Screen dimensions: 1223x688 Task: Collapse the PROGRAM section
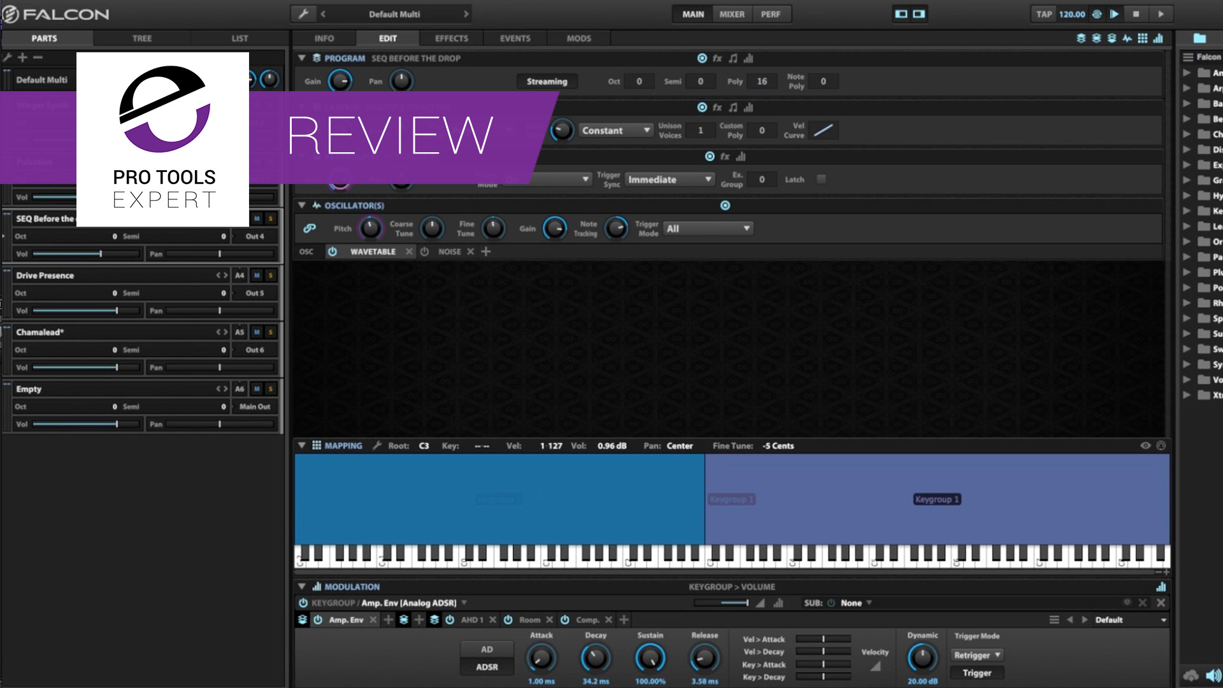[301, 58]
